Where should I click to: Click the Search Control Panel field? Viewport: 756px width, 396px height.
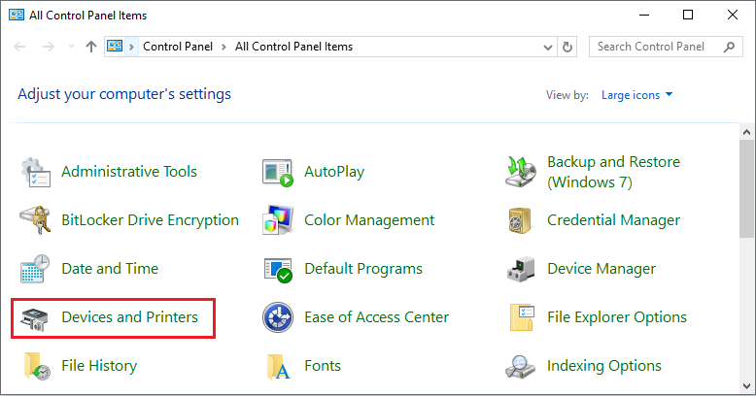pos(656,47)
